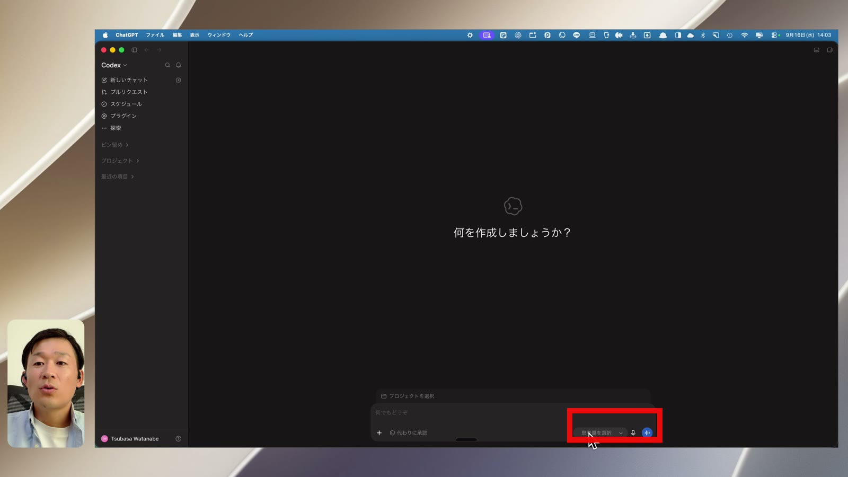Click the date and time 9月16日(水) 14:03
This screenshot has height=477, width=848.
[x=808, y=35]
